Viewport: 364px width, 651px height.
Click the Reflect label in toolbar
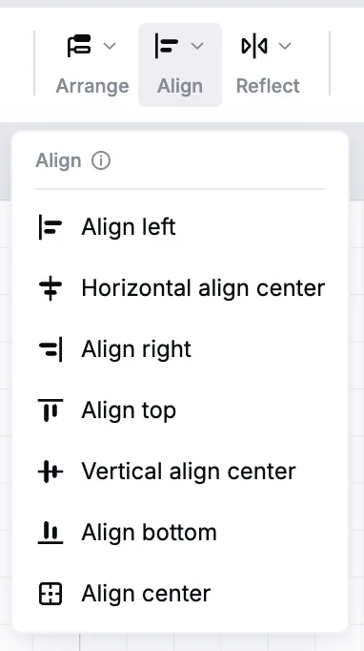coord(268,86)
